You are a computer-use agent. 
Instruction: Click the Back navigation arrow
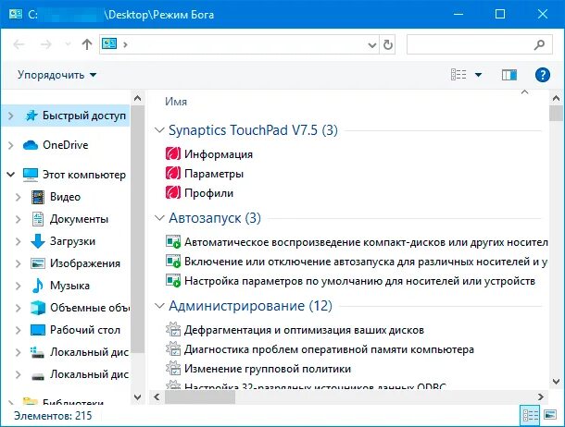(x=19, y=44)
